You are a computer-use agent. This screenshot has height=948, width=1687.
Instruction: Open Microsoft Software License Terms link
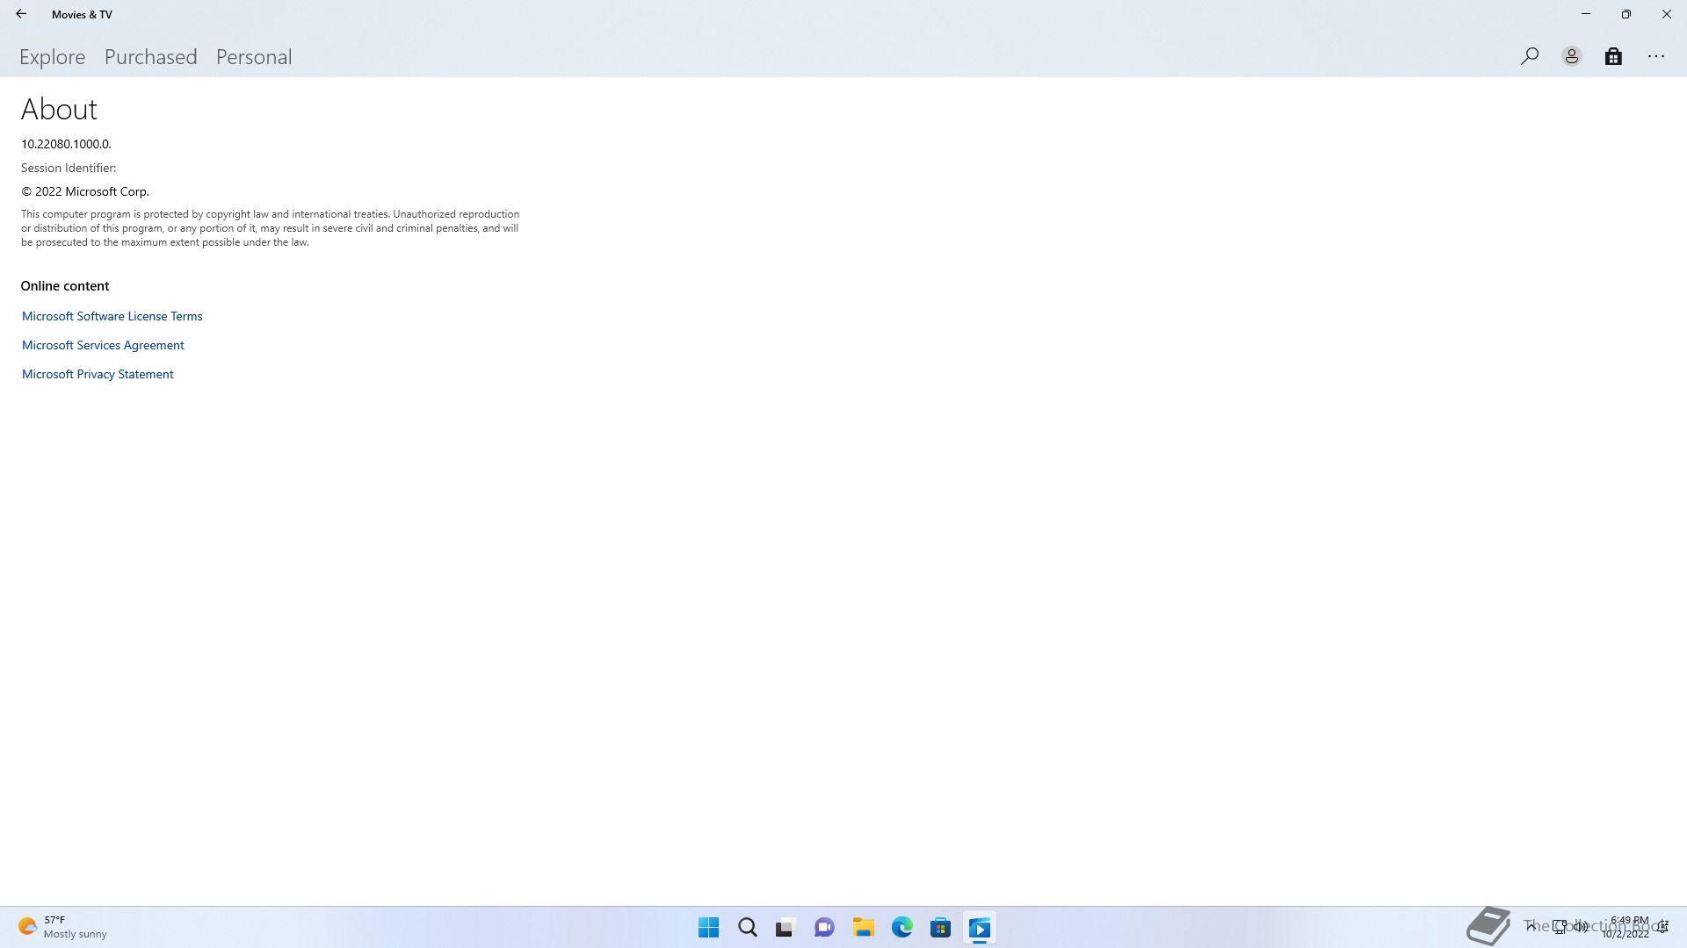[112, 316]
